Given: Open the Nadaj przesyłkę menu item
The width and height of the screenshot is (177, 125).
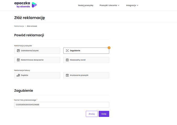Looking at the screenshot, I should click(x=86, y=5).
